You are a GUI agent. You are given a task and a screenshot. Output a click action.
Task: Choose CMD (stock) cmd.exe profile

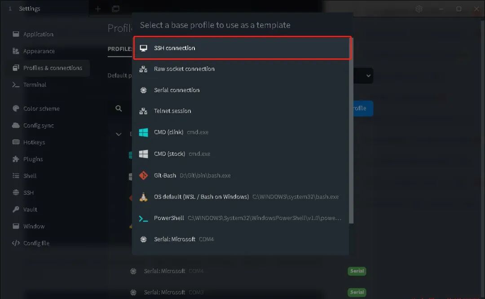pos(241,154)
